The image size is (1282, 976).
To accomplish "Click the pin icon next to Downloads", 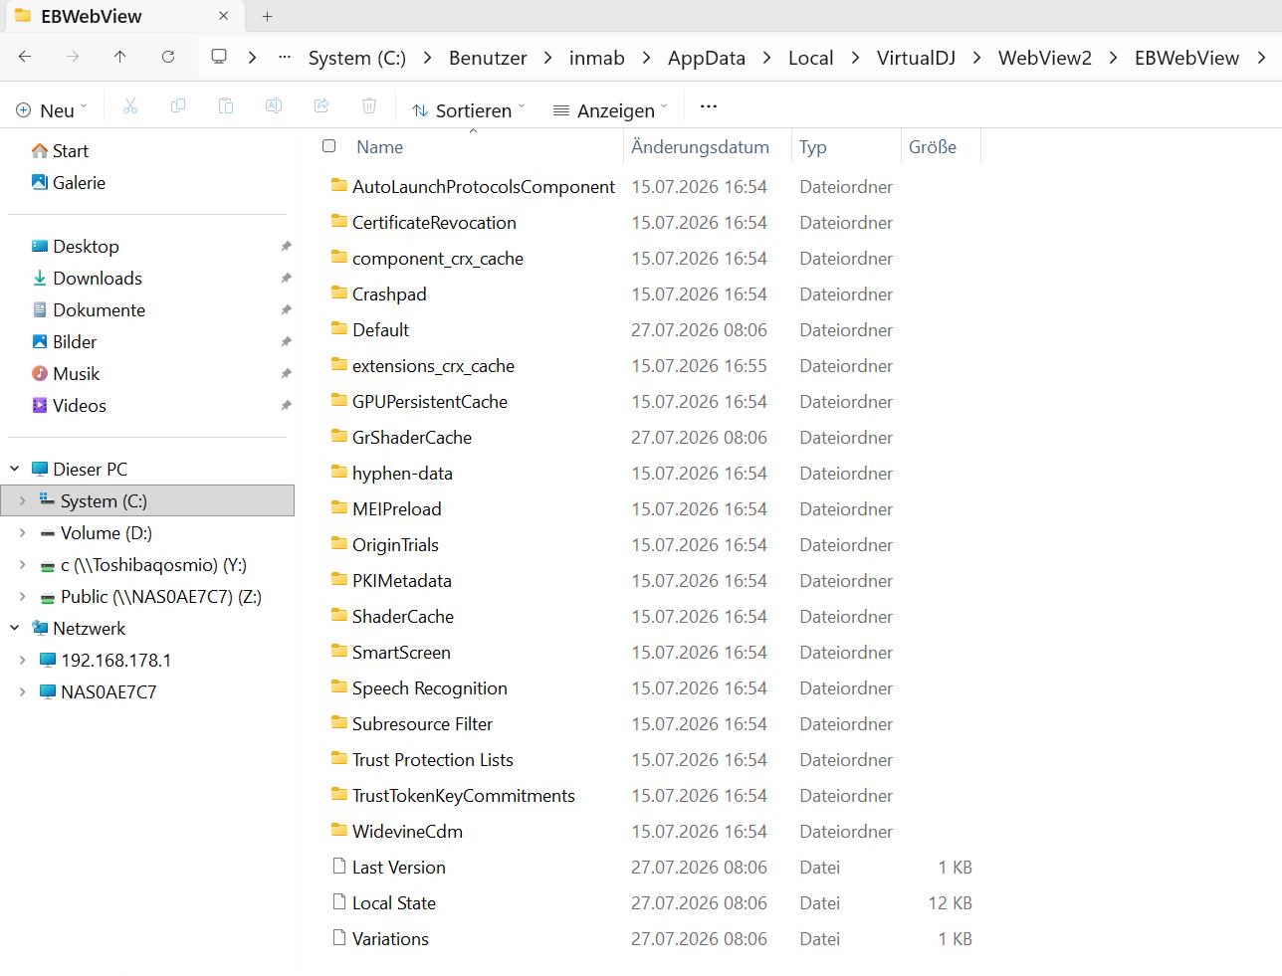I will click(x=286, y=279).
